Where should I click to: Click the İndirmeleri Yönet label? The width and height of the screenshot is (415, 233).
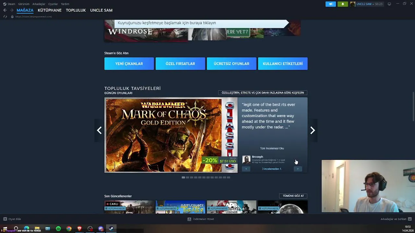point(204,219)
